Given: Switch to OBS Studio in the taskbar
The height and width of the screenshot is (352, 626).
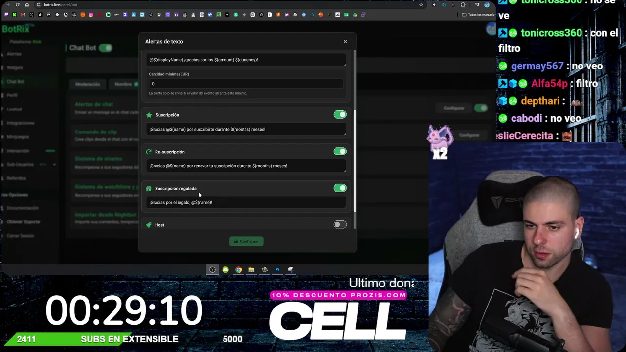Looking at the screenshot, I should tap(212, 269).
